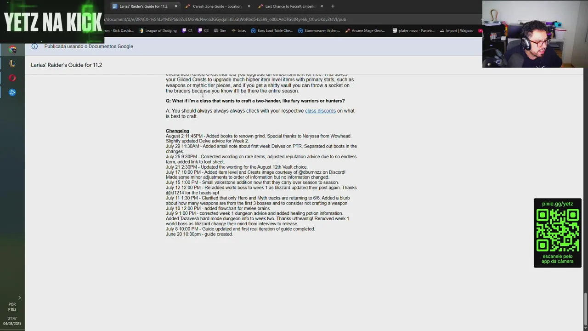
Task: Open the blue Battle.net taskbar icon
Action: tap(12, 92)
